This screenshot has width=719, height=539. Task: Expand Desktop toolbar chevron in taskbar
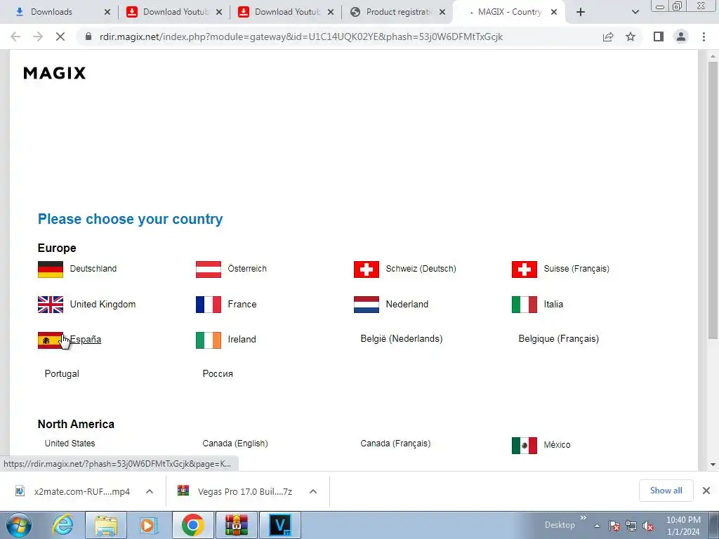[583, 518]
